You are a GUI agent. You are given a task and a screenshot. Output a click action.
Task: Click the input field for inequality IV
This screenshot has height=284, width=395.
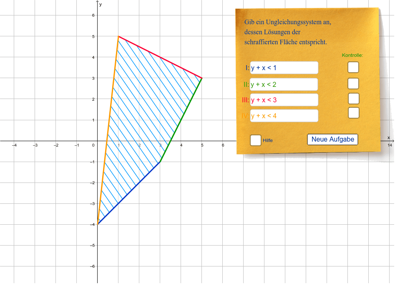[x=284, y=116]
